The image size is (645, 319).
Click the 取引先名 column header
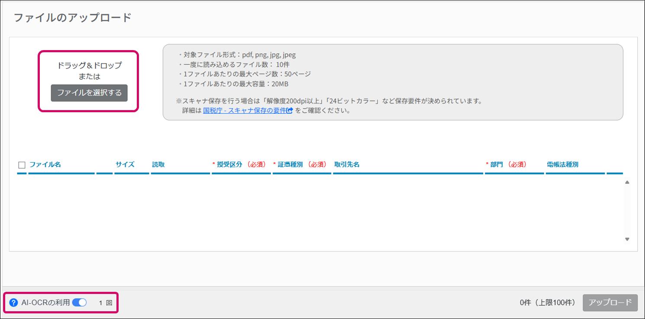[347, 164]
